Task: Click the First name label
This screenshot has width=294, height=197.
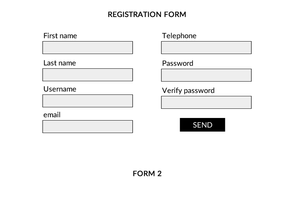Action: pos(60,36)
